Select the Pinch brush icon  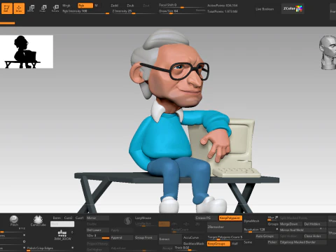pyautogui.click(x=14, y=220)
